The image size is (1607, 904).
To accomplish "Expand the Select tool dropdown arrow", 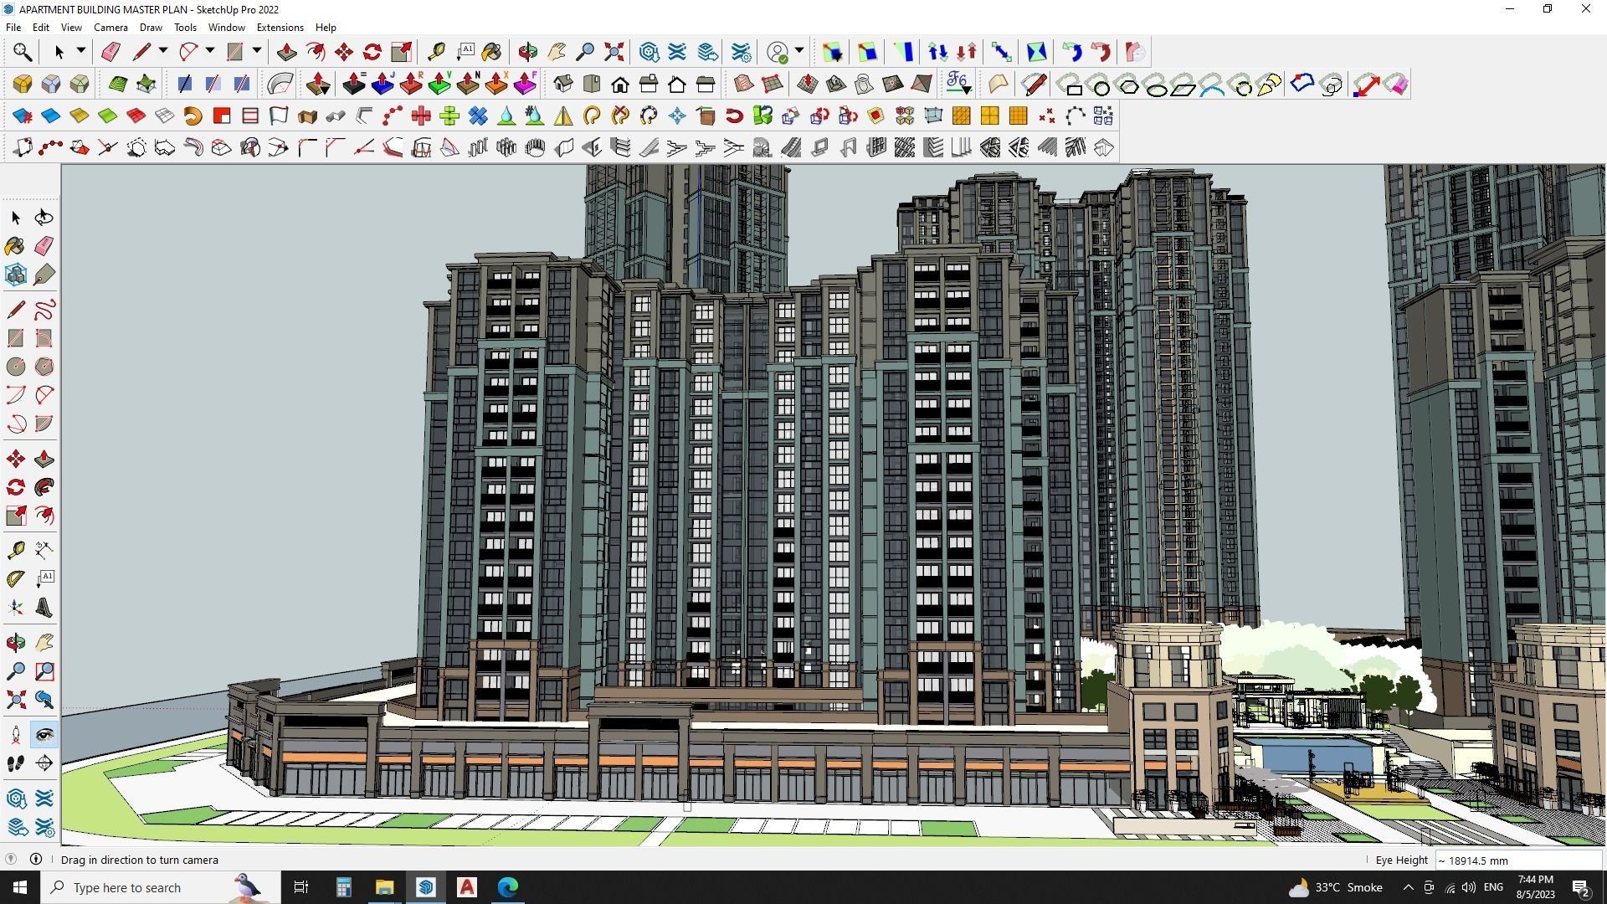I will tap(81, 51).
